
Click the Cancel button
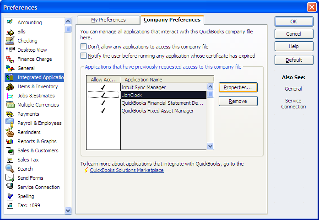[293, 34]
